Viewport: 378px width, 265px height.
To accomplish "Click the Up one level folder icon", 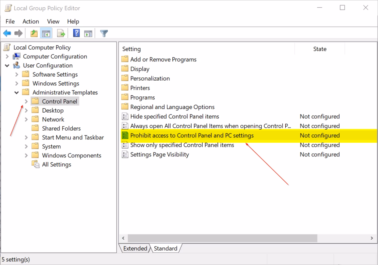I will point(34,33).
